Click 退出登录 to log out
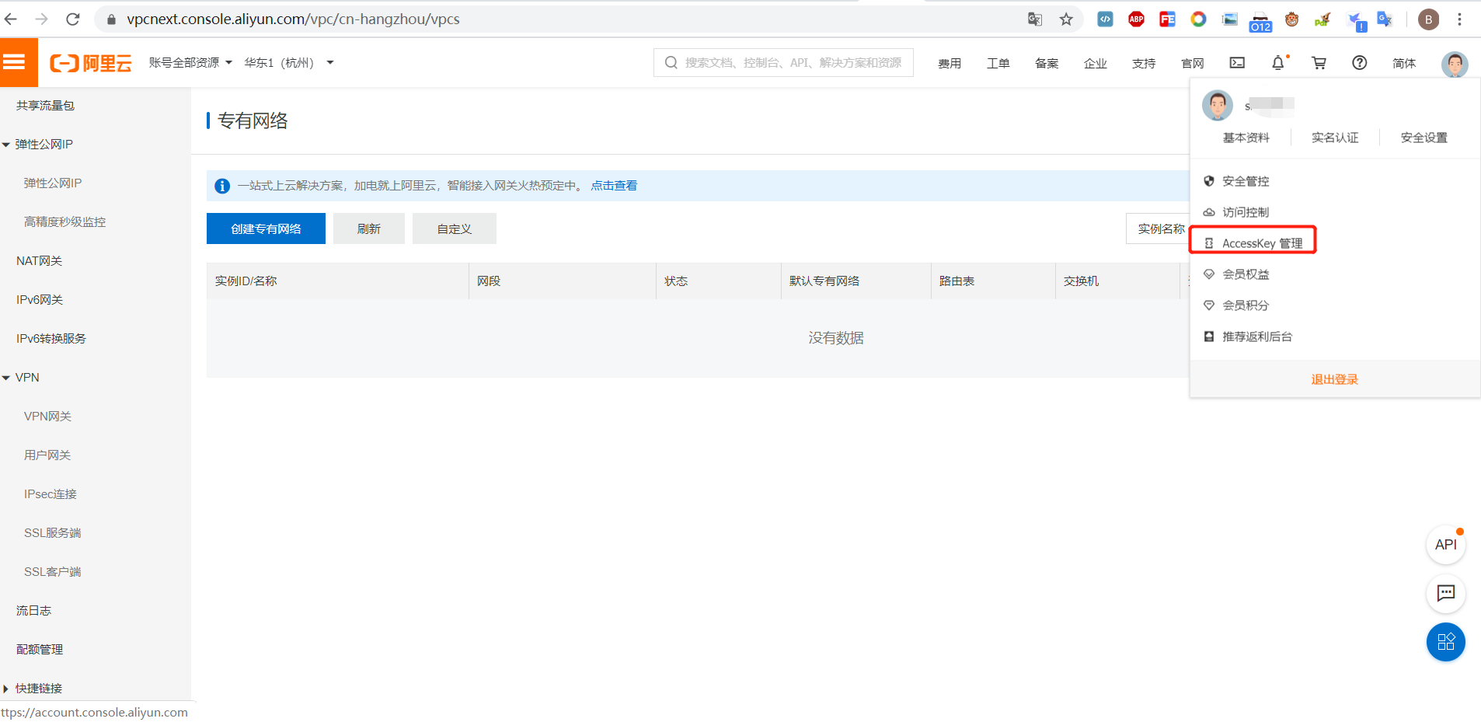The height and width of the screenshot is (722, 1481). coord(1334,379)
